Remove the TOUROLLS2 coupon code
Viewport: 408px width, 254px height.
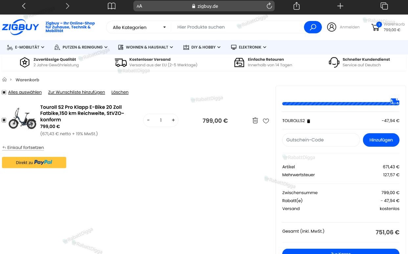click(x=308, y=121)
